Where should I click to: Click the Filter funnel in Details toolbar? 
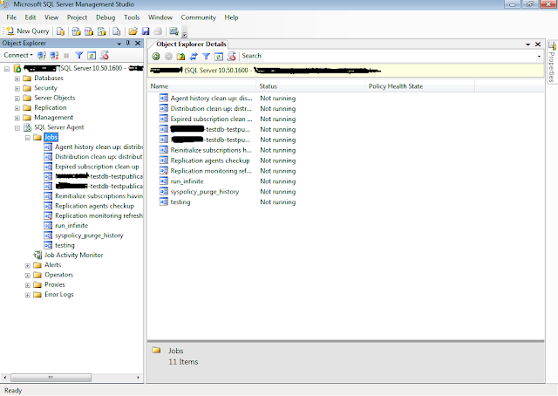click(206, 57)
